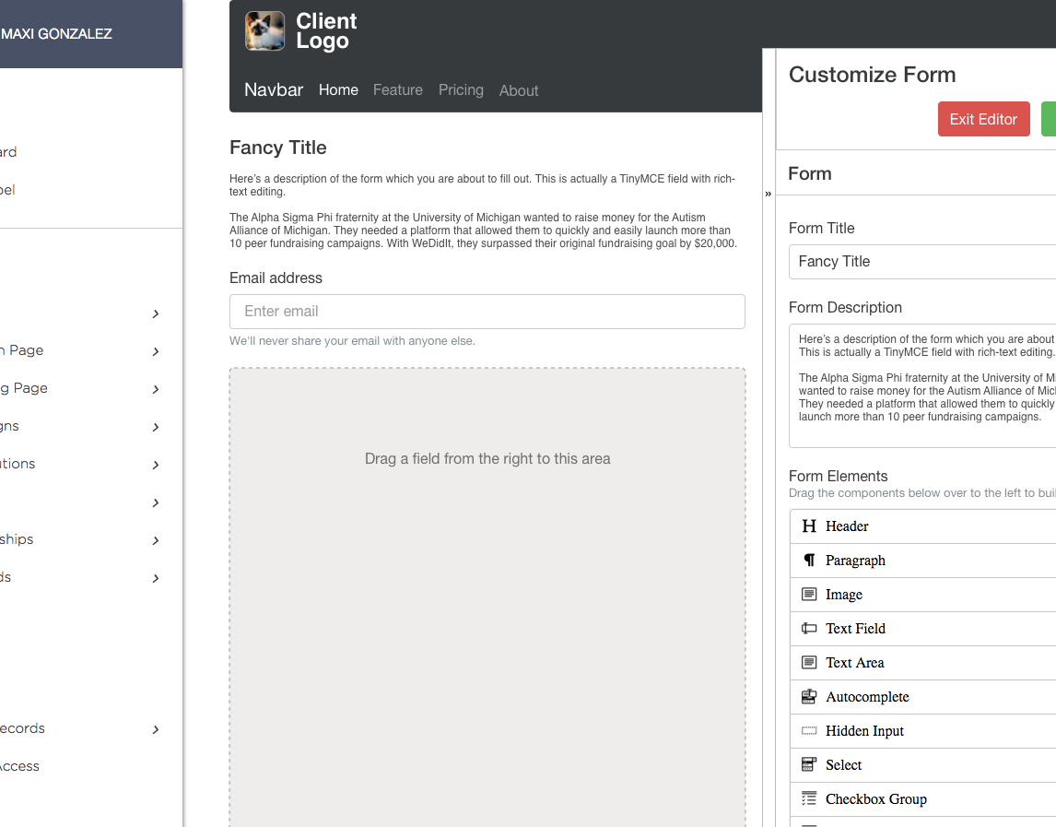1056x827 pixels.
Task: Click the Client Logo cat image
Action: coord(264,31)
